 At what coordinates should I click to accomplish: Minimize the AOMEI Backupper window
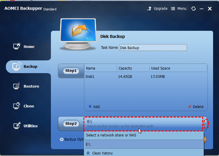point(202,9)
